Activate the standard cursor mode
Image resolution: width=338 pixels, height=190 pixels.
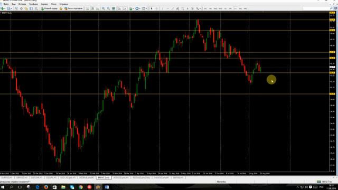152,8
